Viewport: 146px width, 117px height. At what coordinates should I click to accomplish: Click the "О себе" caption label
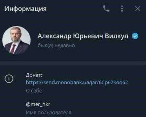[x=34, y=91]
